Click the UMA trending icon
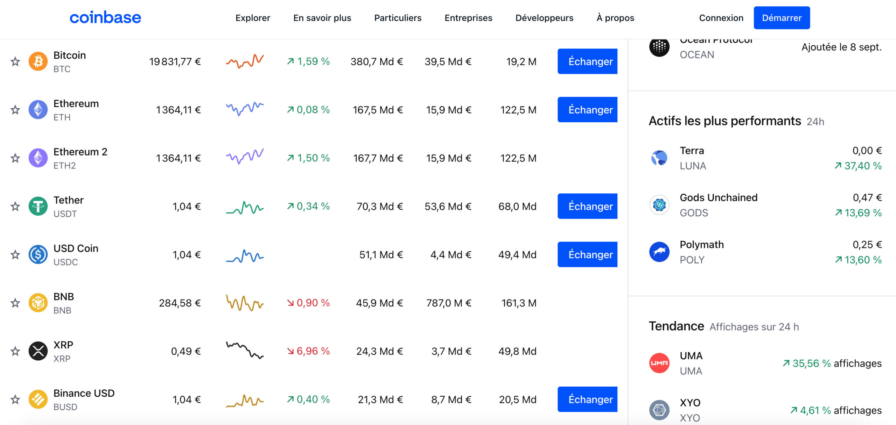This screenshot has height=425, width=896. (659, 363)
